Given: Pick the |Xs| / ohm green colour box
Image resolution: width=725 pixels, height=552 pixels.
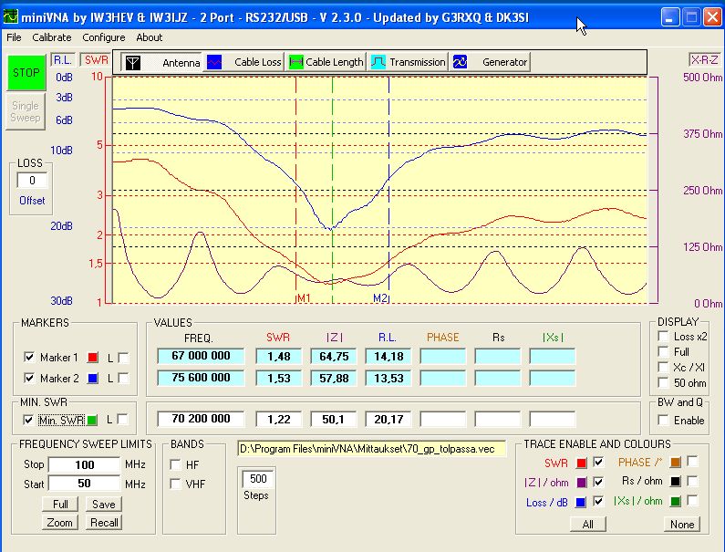Looking at the screenshot, I should (675, 501).
